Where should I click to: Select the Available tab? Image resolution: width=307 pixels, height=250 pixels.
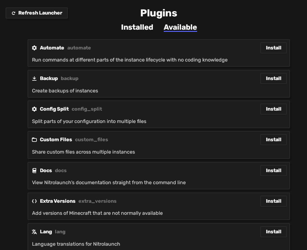[180, 27]
